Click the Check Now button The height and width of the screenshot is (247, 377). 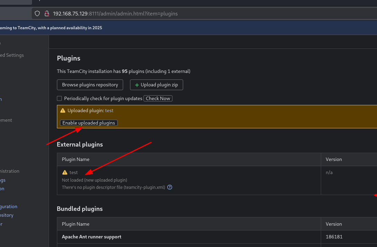[x=158, y=98]
